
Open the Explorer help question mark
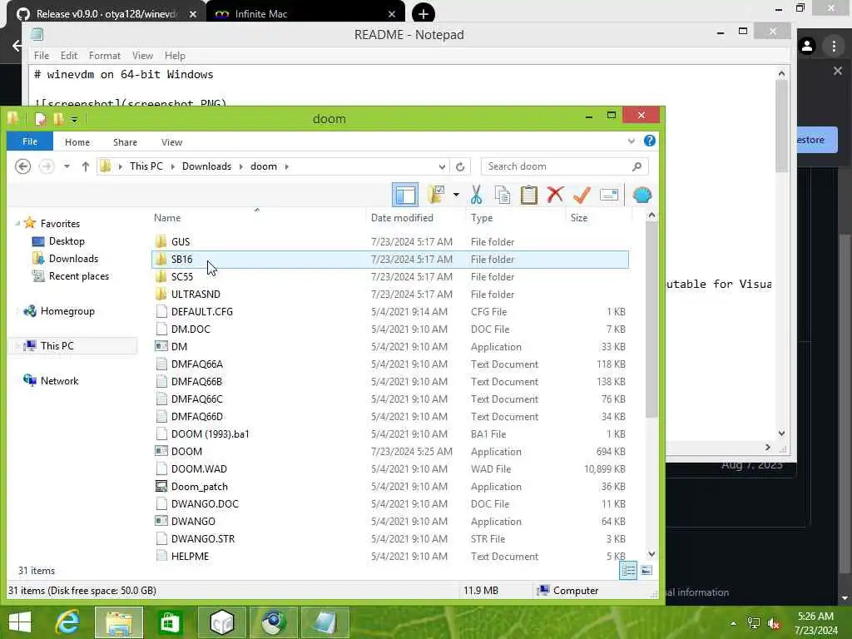coord(649,141)
